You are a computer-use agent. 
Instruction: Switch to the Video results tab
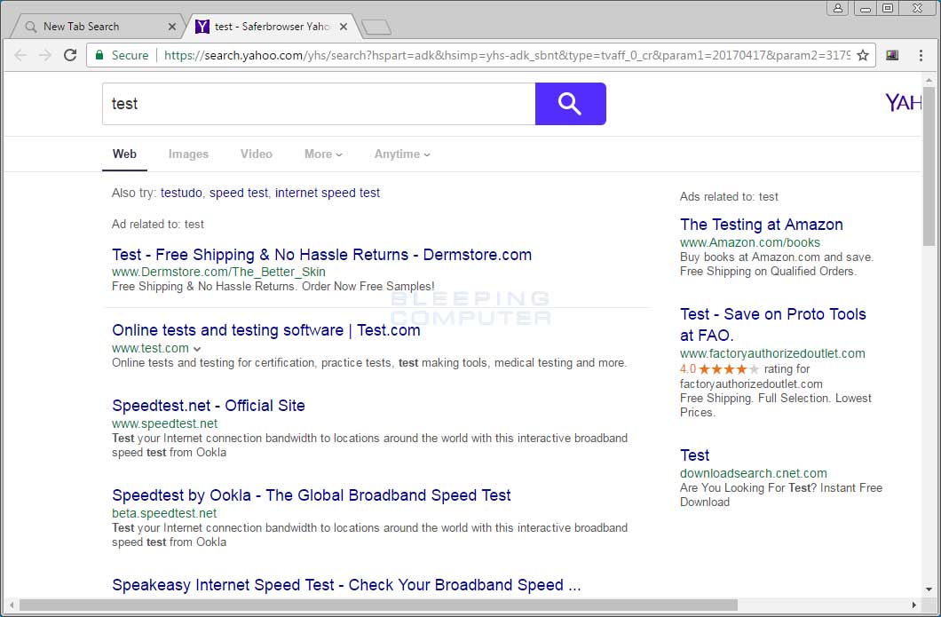[x=256, y=154]
